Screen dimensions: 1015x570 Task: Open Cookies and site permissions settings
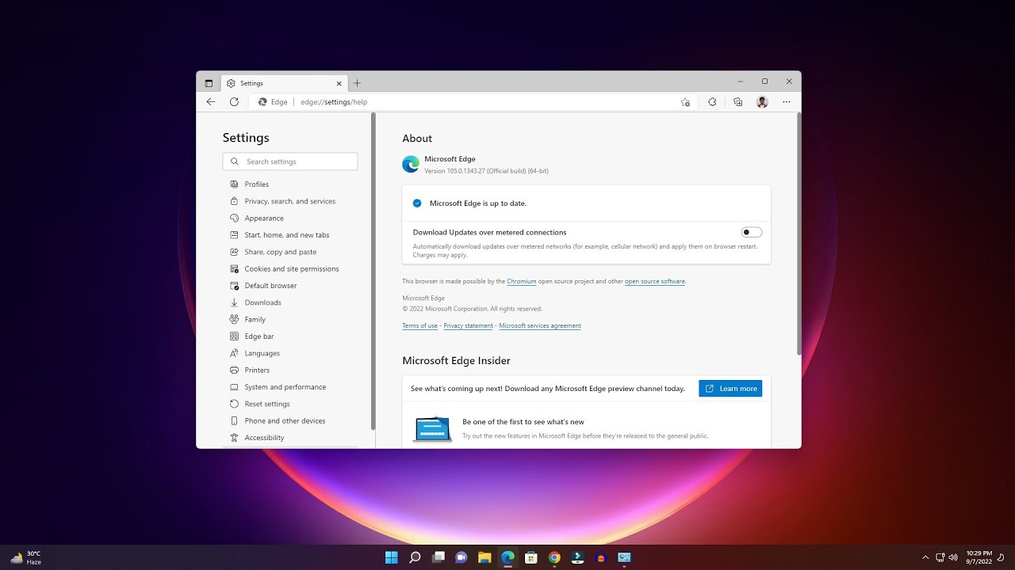tap(290, 269)
